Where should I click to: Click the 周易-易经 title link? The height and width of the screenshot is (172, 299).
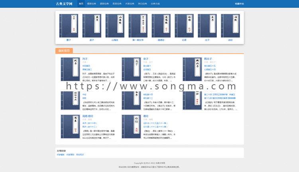click(88, 116)
